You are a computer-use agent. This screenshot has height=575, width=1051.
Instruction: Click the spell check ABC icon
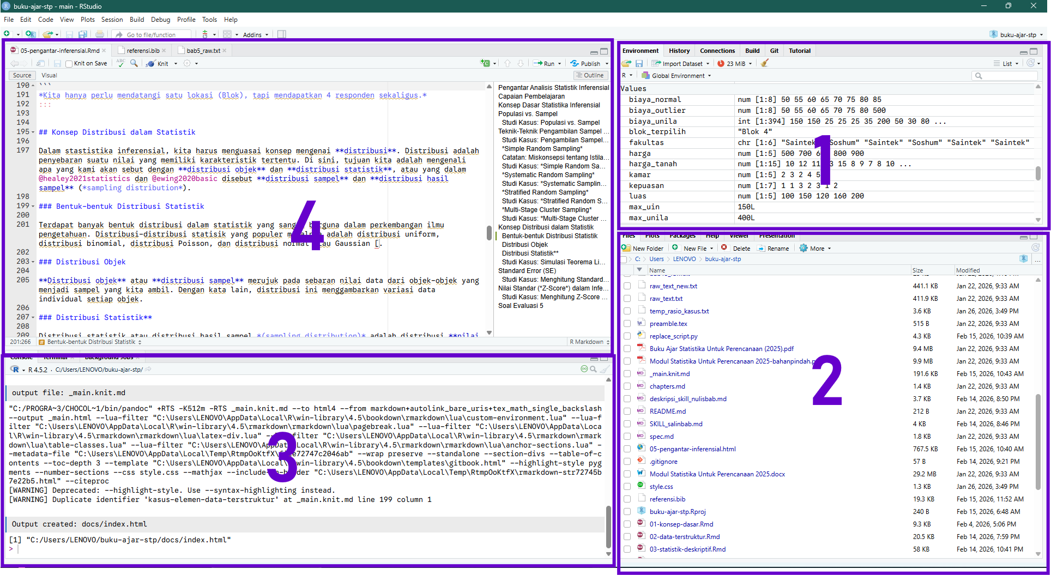121,63
